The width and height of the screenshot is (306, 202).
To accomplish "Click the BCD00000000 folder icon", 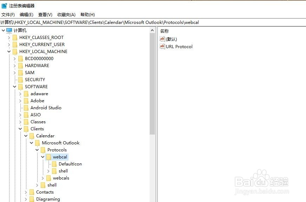I will pos(20,59).
